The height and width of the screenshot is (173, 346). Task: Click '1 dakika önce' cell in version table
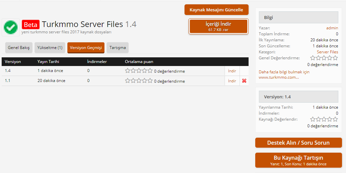coord(50,71)
